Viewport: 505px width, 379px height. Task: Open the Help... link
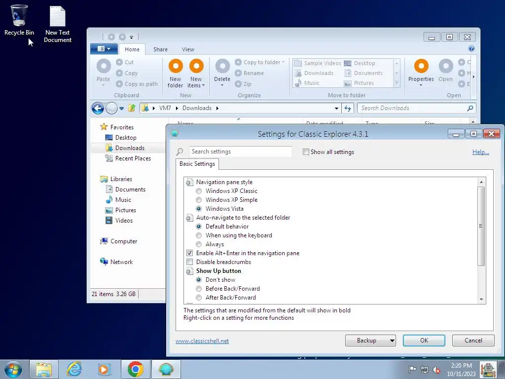[x=480, y=152]
